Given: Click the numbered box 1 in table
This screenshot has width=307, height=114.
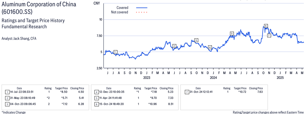Looking at the screenshot, I should pos(7,92).
